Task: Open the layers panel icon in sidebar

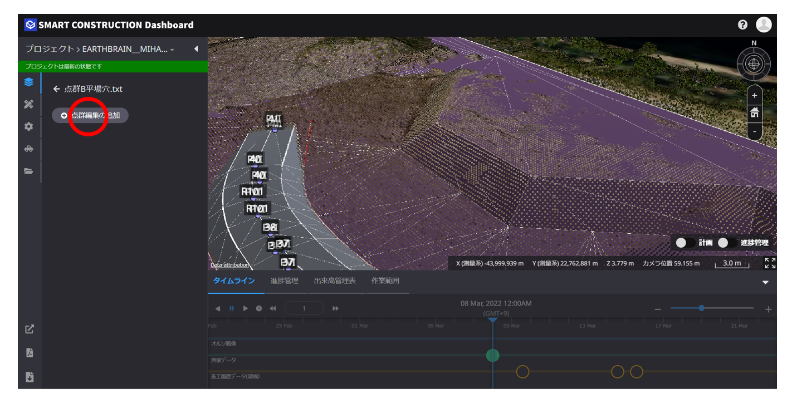Action: tap(29, 82)
